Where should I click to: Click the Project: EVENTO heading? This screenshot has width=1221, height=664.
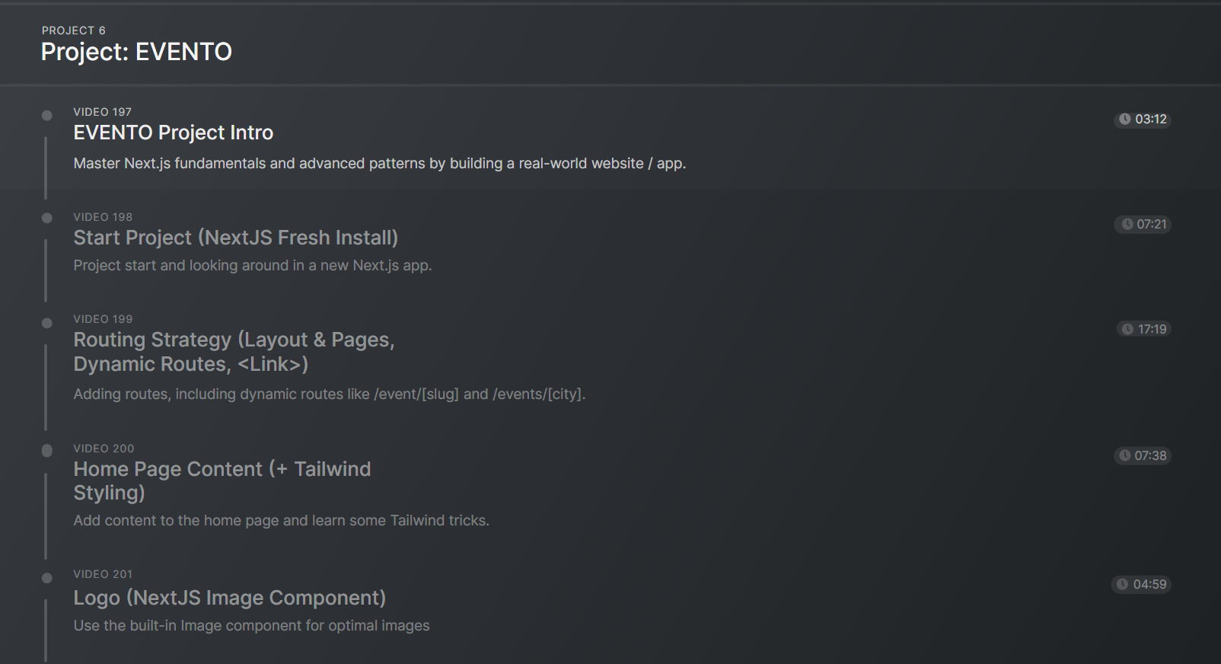[x=136, y=52]
